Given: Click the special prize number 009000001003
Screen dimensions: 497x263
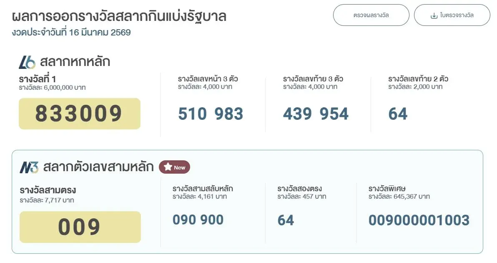Looking at the screenshot, I should 419,220.
